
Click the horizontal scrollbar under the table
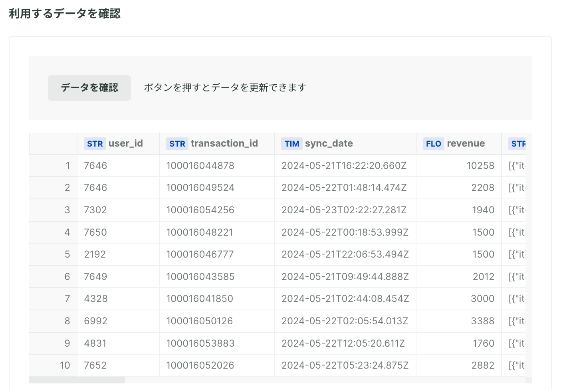point(77,380)
